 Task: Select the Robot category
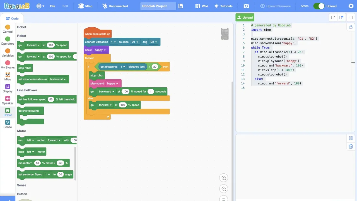[x=8, y=113]
